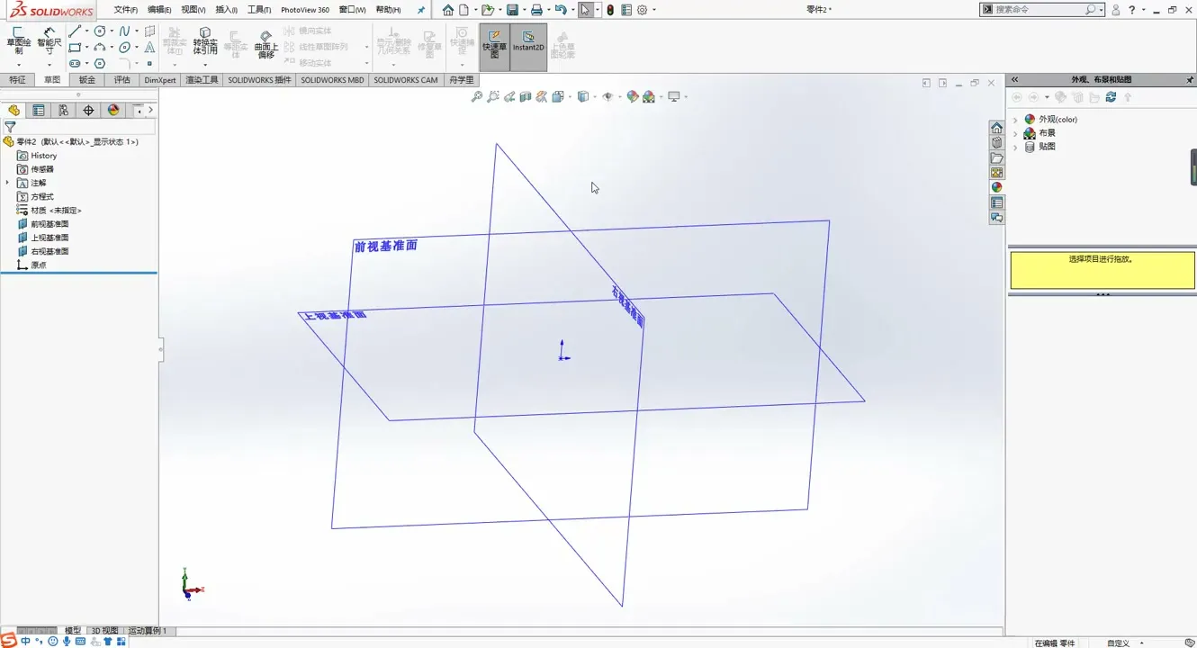Click the 草图绘制 sketch tool
The height and width of the screenshot is (648, 1197).
coord(18,40)
